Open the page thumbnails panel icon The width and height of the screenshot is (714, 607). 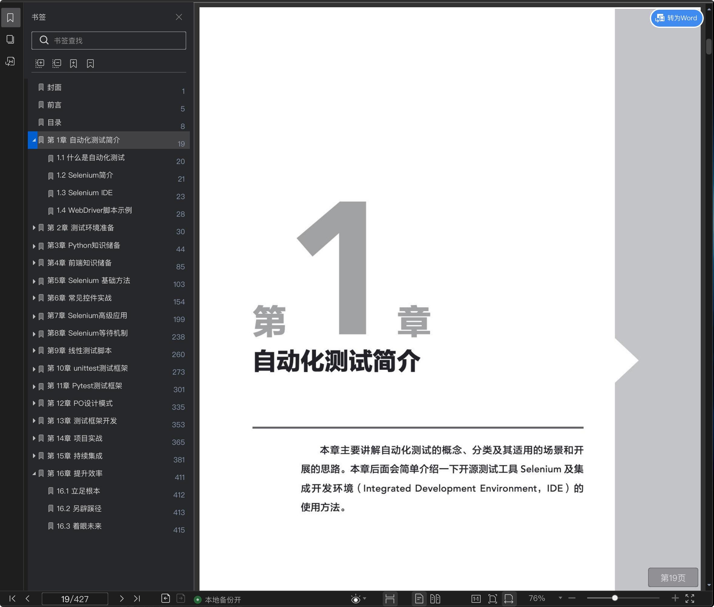tap(11, 39)
